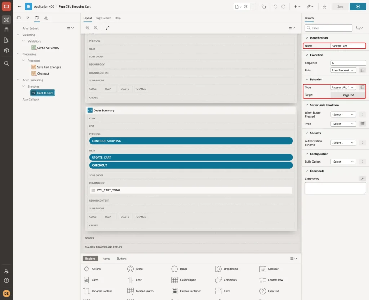Open the Utilities wrench menu
Image resolution: width=369 pixels, height=300 pixels.
click(310, 6)
